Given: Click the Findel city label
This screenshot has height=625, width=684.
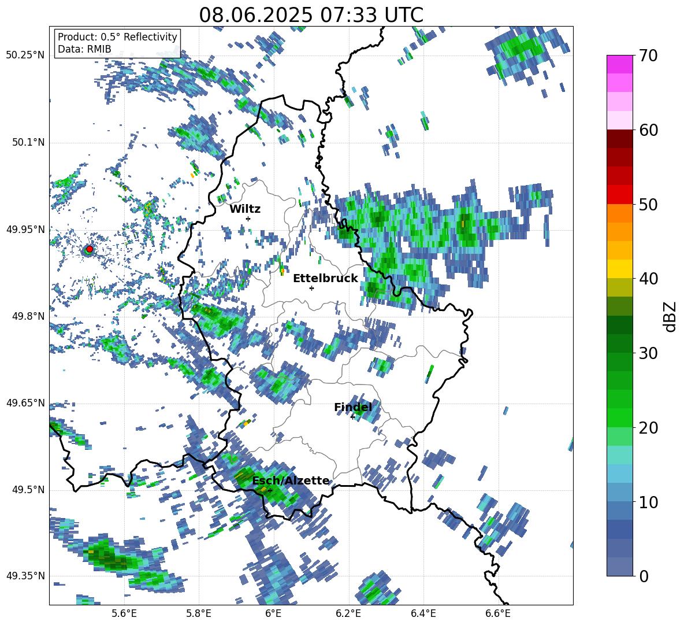Looking at the screenshot, I should tap(353, 407).
